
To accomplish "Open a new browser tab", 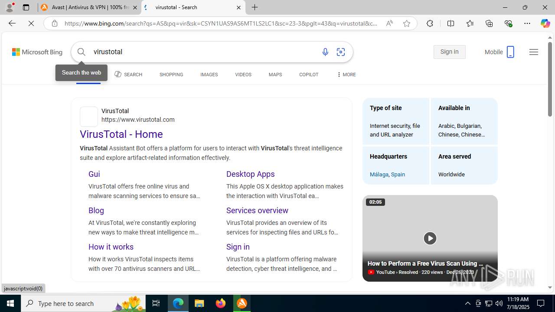I will click(255, 7).
